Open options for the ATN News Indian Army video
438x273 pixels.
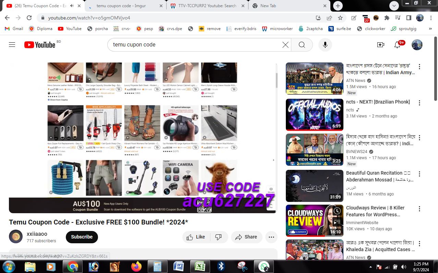click(x=419, y=67)
